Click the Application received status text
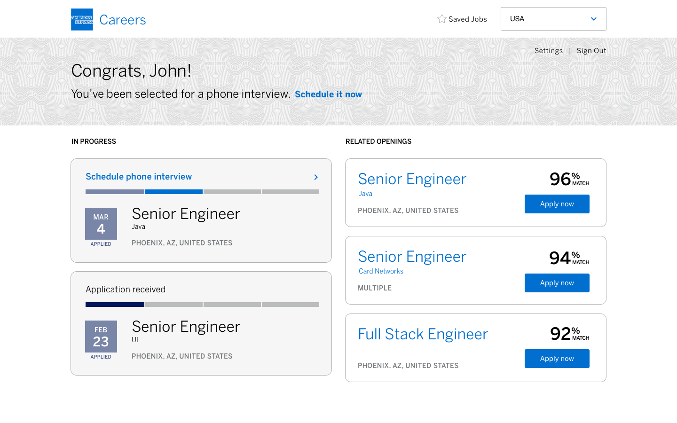Screen dimensions: 677x423 [x=126, y=290]
